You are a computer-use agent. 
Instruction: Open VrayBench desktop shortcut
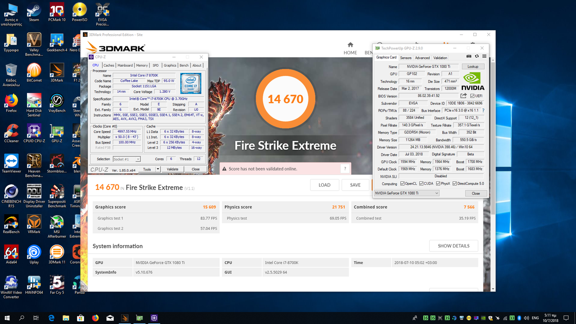pyautogui.click(x=57, y=103)
